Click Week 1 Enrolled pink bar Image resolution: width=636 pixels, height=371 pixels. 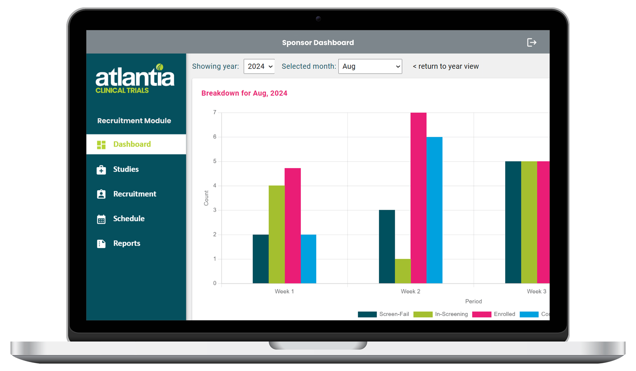293,226
